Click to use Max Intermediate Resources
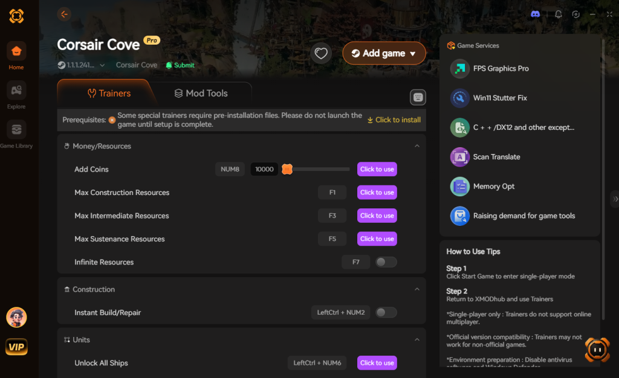Image resolution: width=619 pixels, height=378 pixels. pos(377,216)
